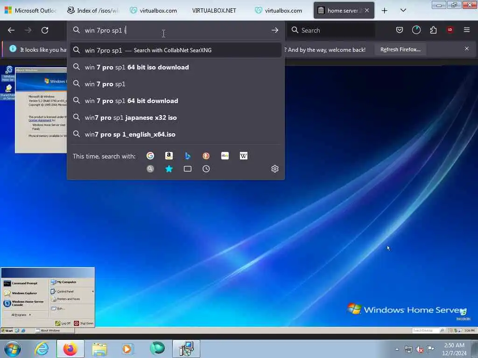Switch to the Microsoft Outlook tab
The image size is (478, 358).
click(x=30, y=10)
